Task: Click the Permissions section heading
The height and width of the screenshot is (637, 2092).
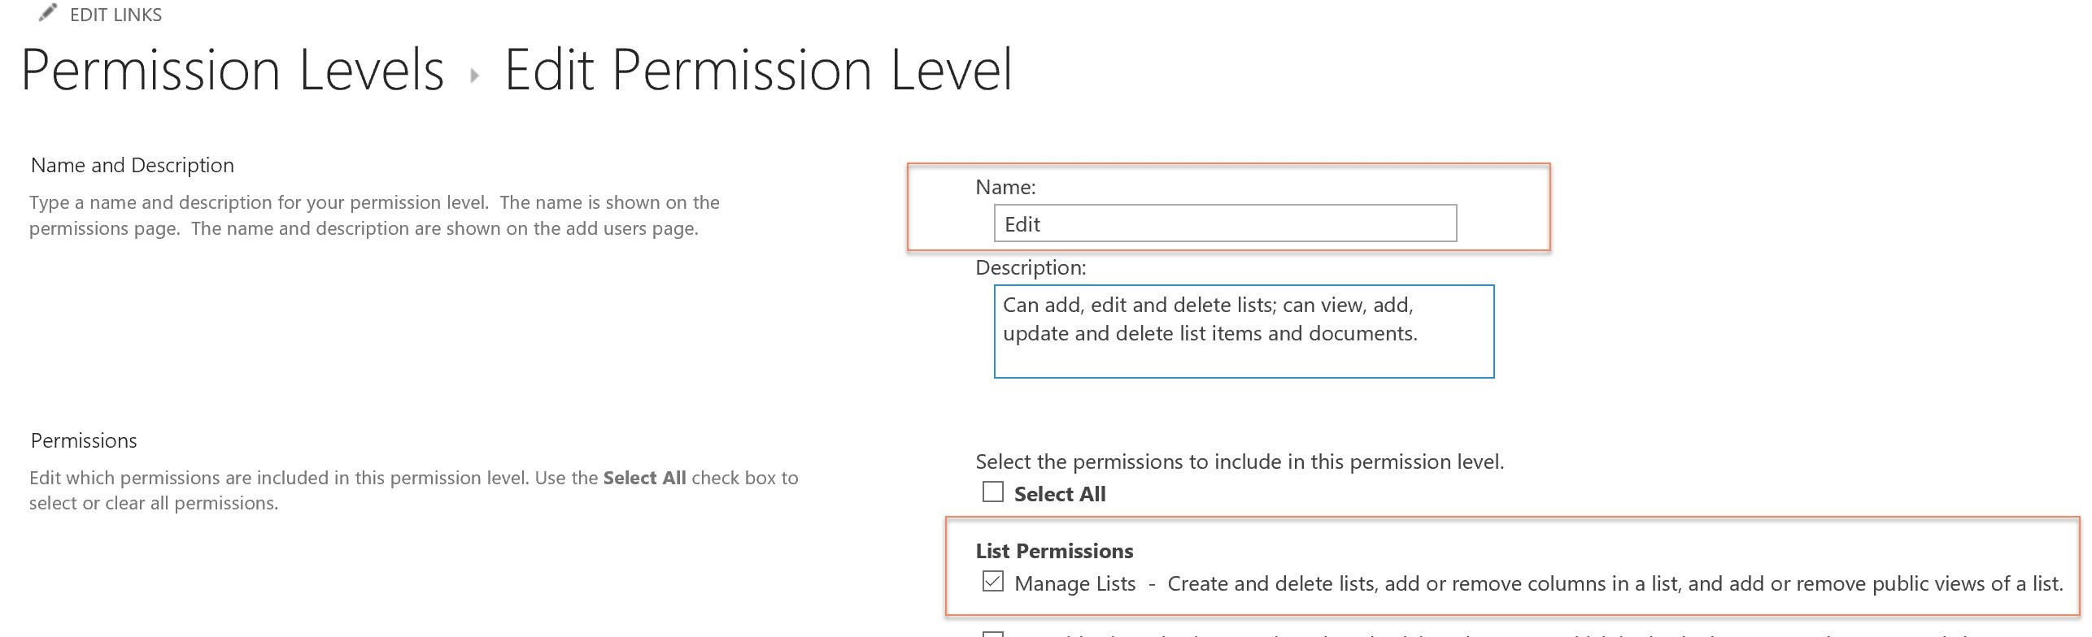Action: pos(82,440)
